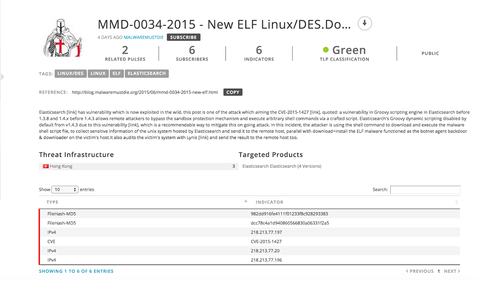Screen dimensions: 481x281
Task: Click the PUBLIC visibility label
Action: pos(430,53)
